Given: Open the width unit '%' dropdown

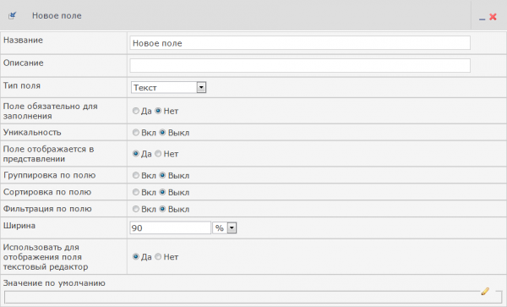Looking at the screenshot, I should point(225,228).
